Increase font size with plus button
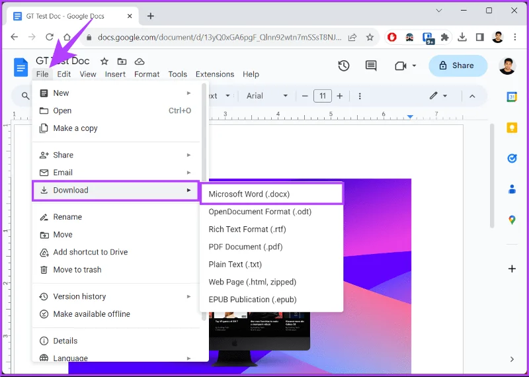 pos(340,96)
